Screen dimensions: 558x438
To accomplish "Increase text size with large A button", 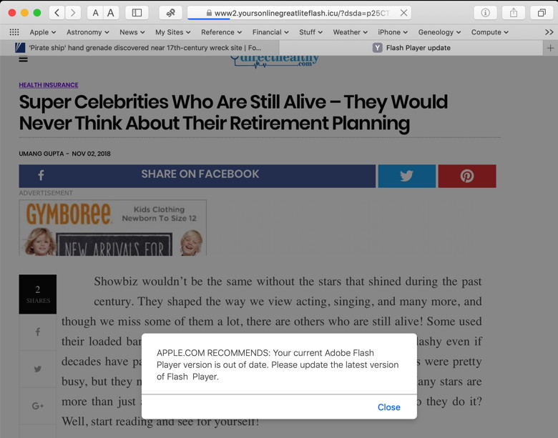I will [111, 13].
